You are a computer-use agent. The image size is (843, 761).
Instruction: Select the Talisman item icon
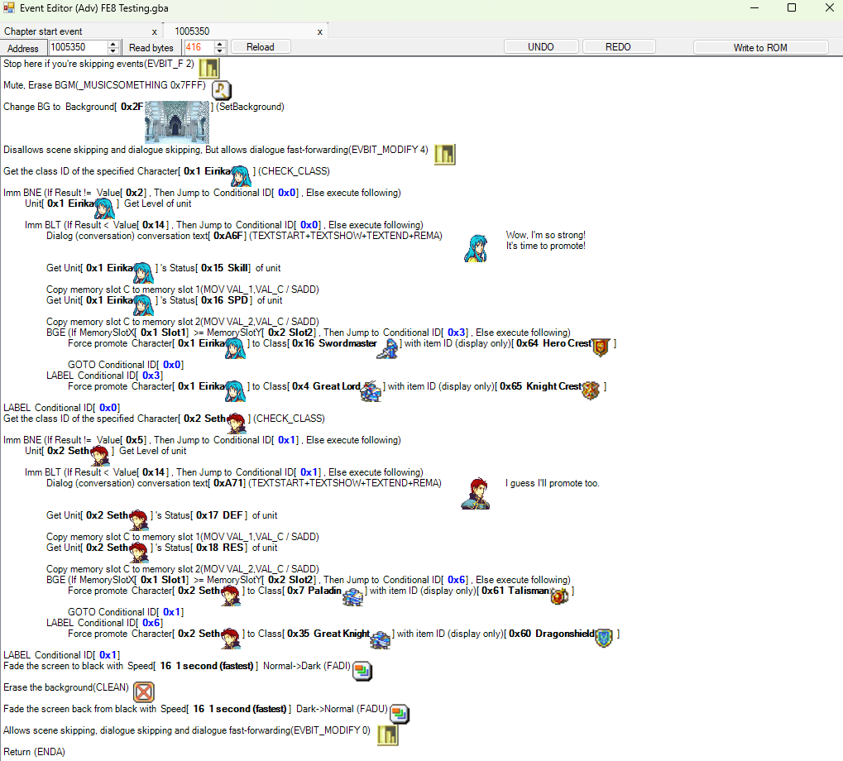pyautogui.click(x=560, y=595)
